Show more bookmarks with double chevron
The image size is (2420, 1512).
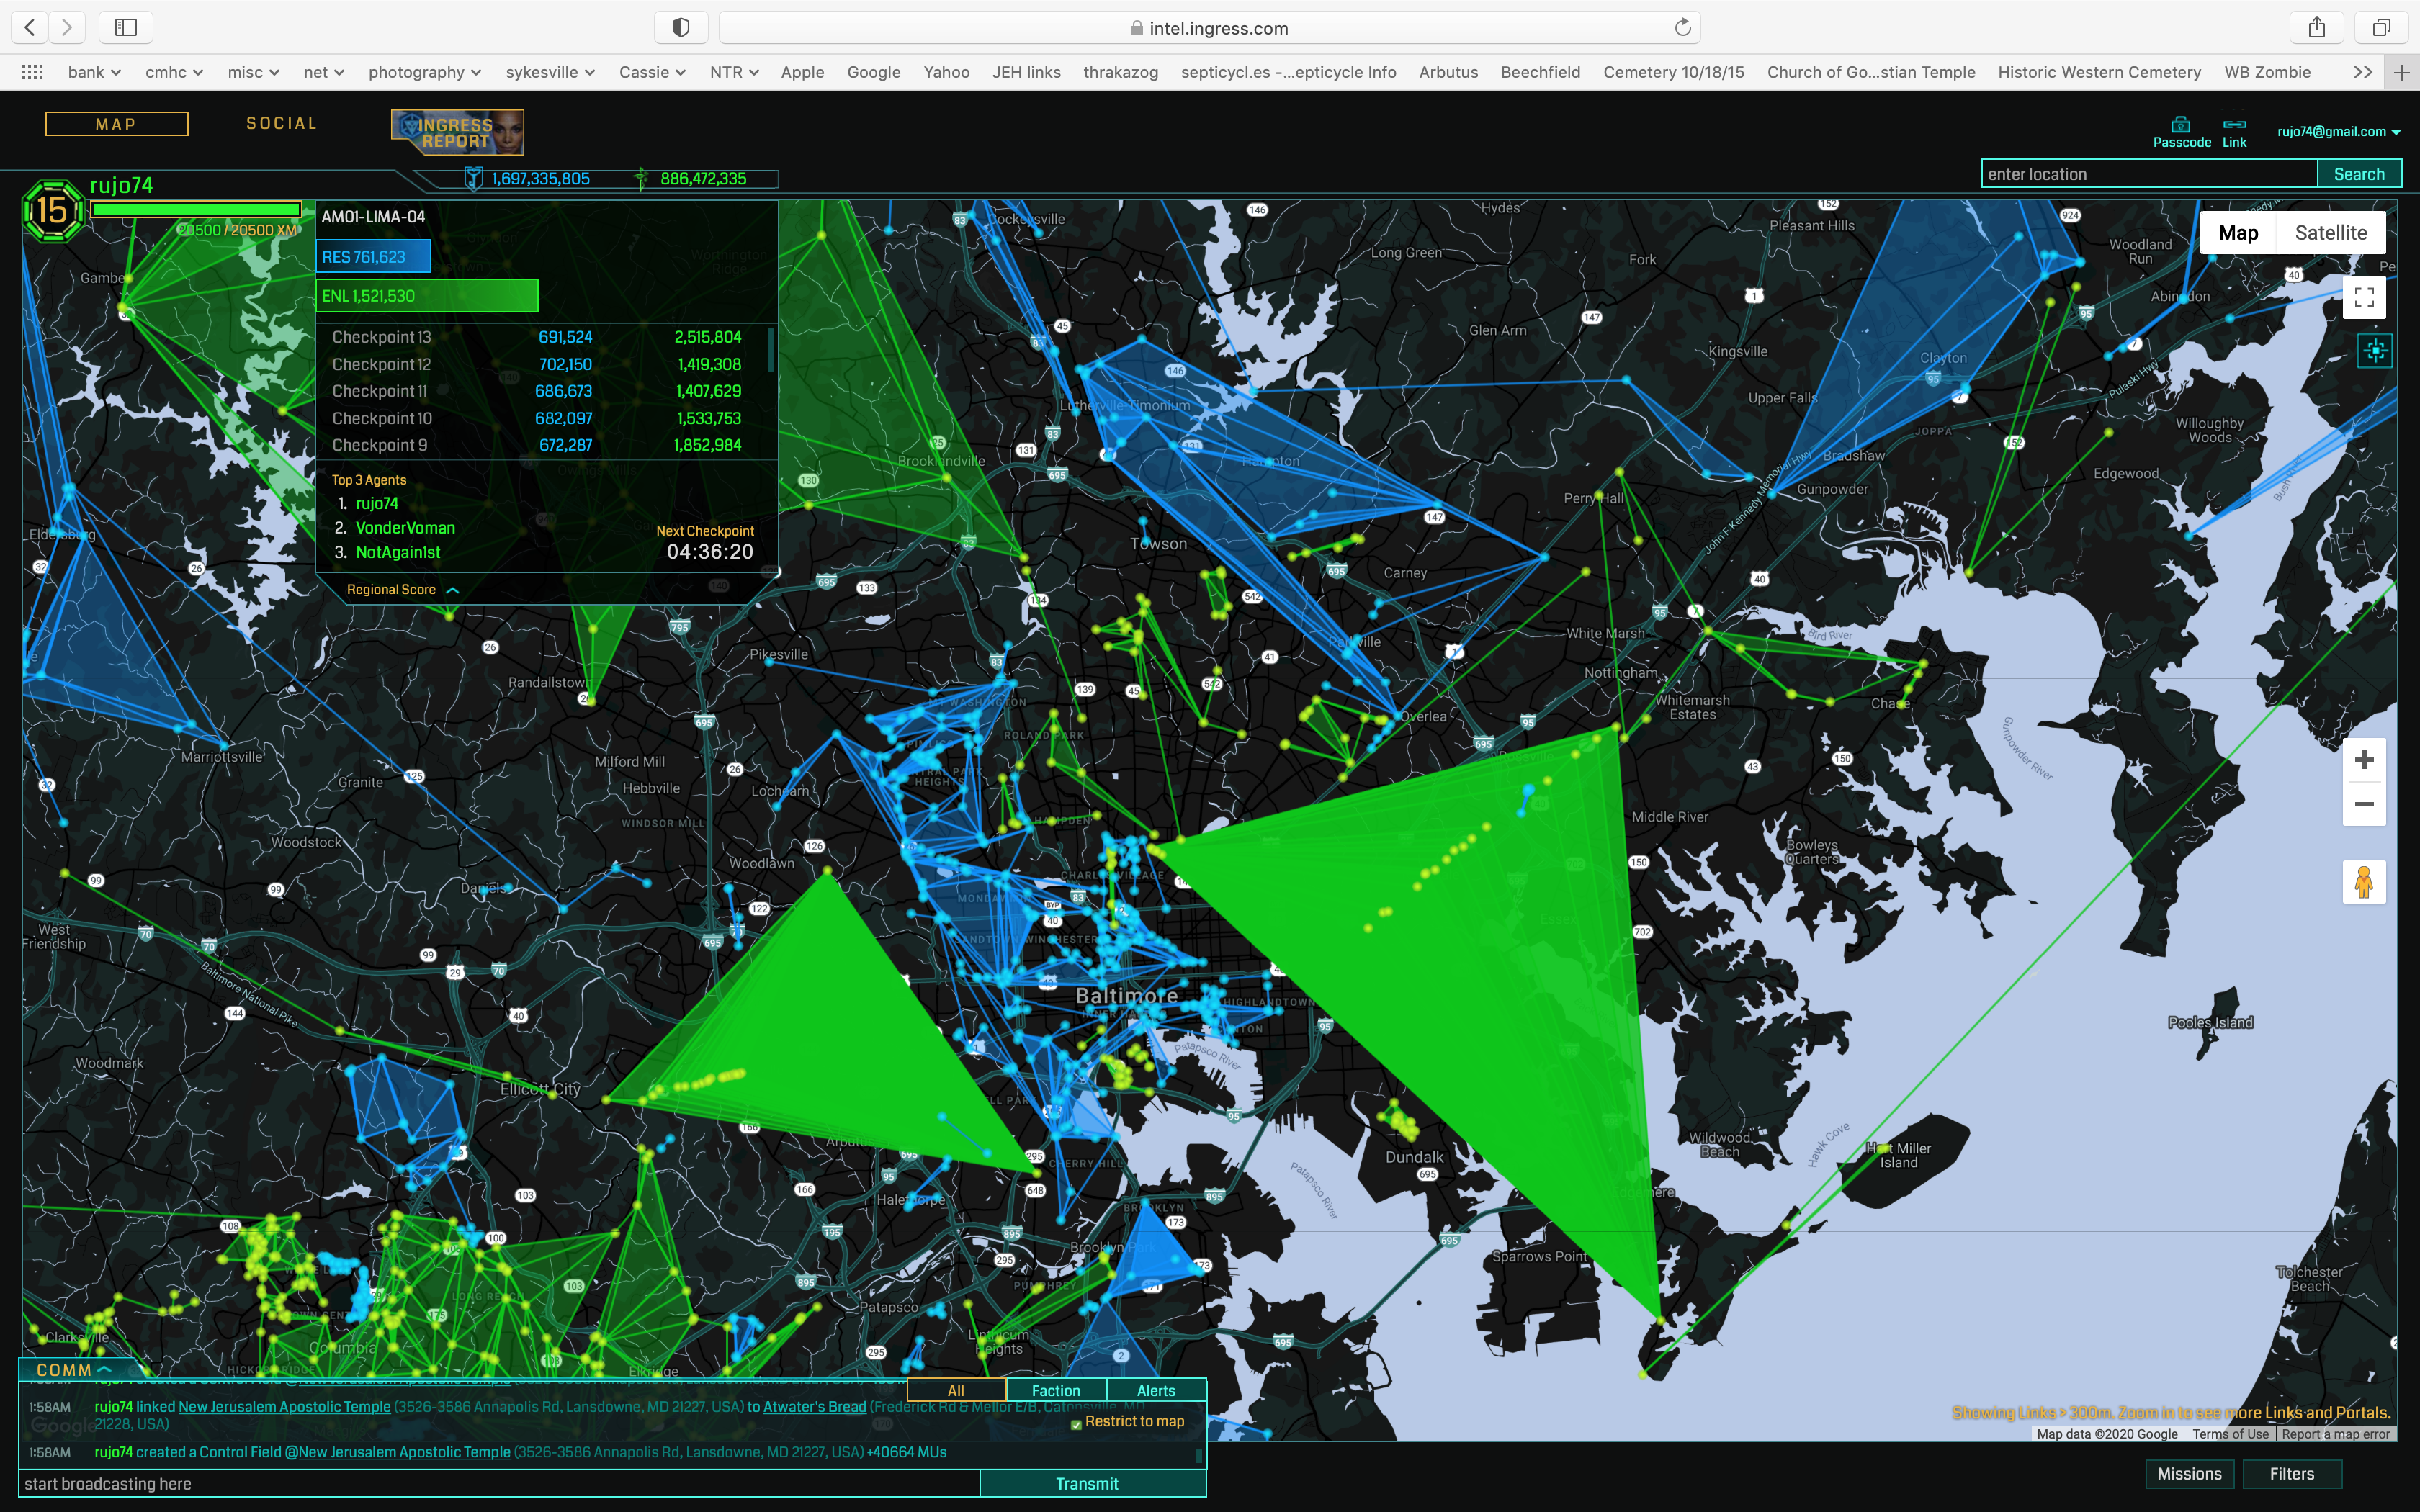[x=2363, y=72]
